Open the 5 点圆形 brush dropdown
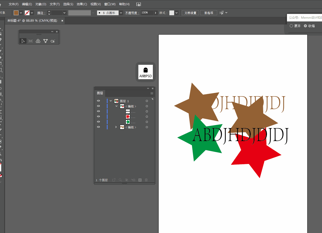Viewport: 322px width, 233px height. click(x=121, y=13)
